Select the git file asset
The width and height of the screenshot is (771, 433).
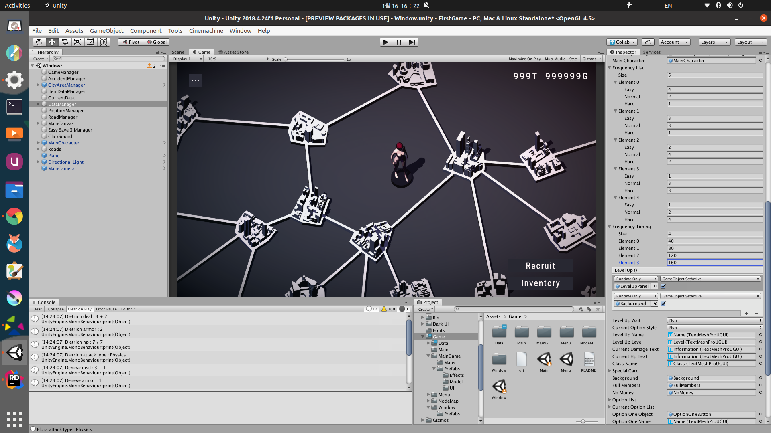[522, 362]
